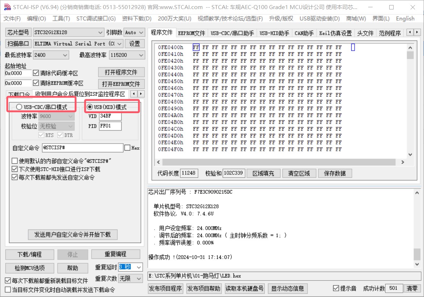Open the 资料下载(D) menu

(137, 18)
